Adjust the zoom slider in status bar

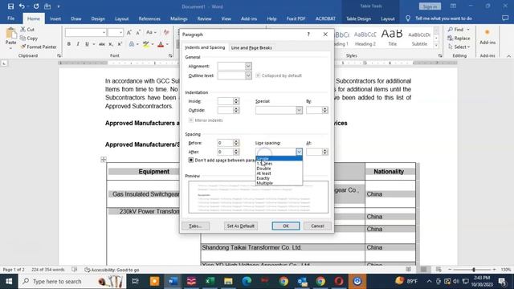pos(473,270)
